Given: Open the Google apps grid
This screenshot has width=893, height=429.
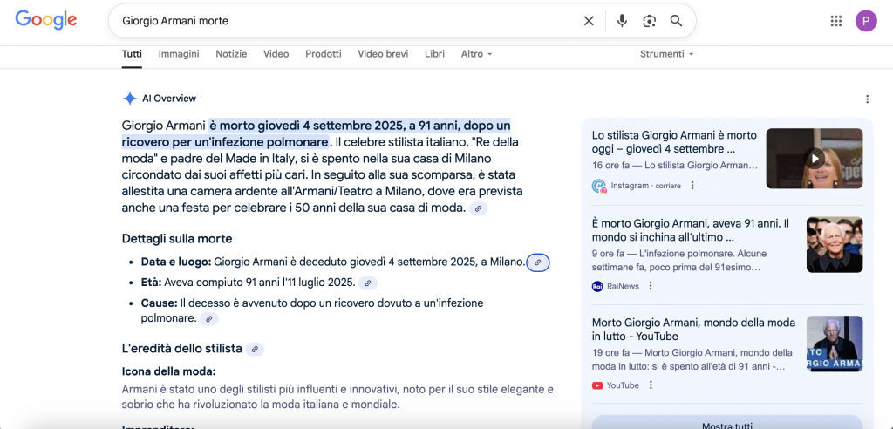Looking at the screenshot, I should (x=836, y=21).
